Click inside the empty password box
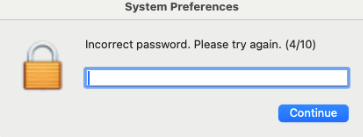Viewport: 363px width, 137px height. tap(217, 78)
